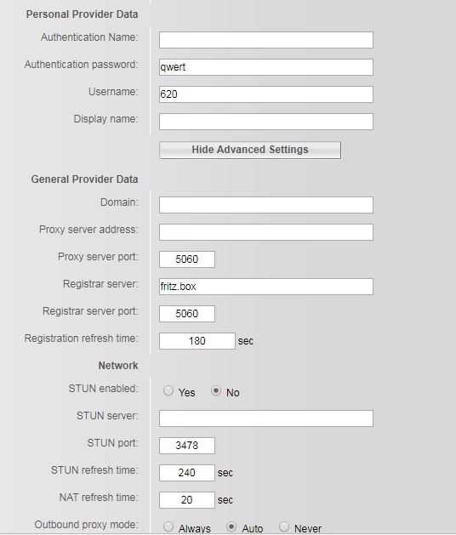The width and height of the screenshot is (456, 535).
Task: Enable STUN with the Yes radio button
Action: click(x=168, y=390)
